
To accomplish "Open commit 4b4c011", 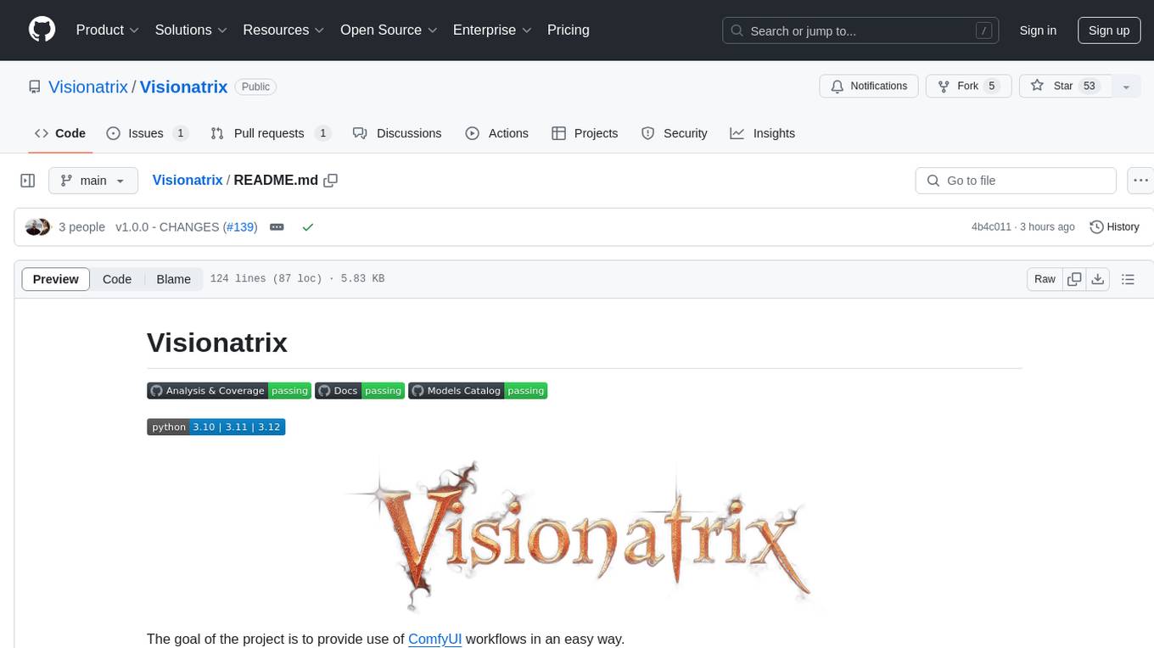I will (x=991, y=227).
